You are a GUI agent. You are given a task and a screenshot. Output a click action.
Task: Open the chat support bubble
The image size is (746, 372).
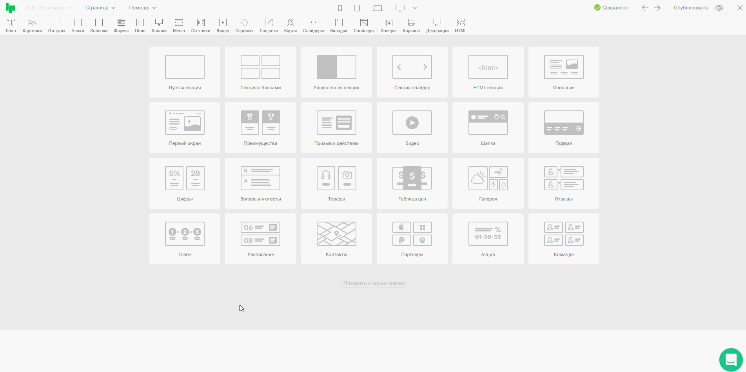pos(731,359)
